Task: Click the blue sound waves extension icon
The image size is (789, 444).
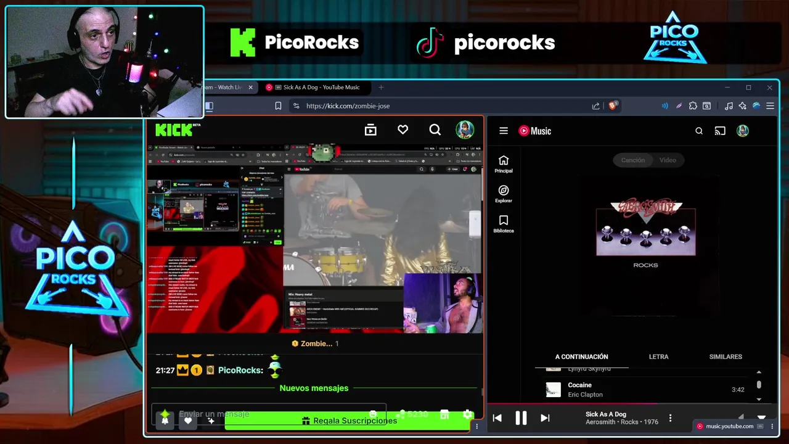Action: (x=664, y=106)
